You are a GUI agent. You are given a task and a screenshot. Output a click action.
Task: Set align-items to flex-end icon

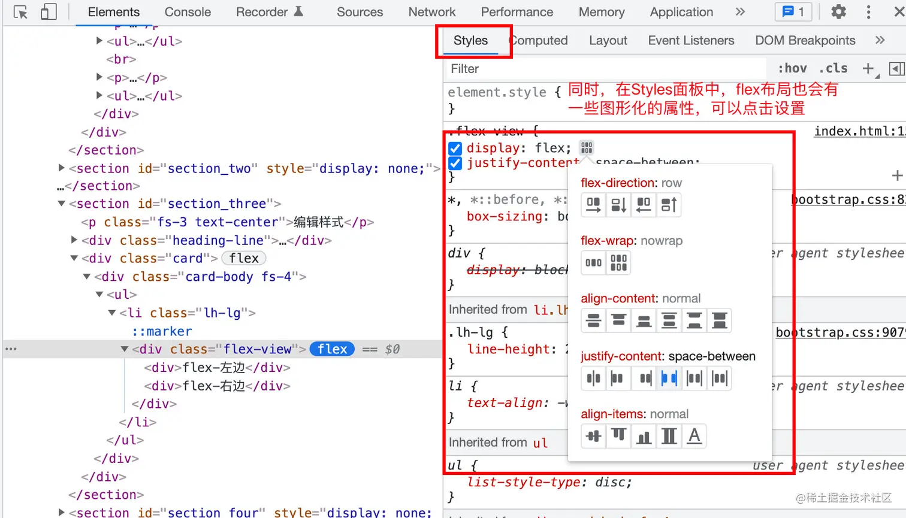pyautogui.click(x=644, y=436)
